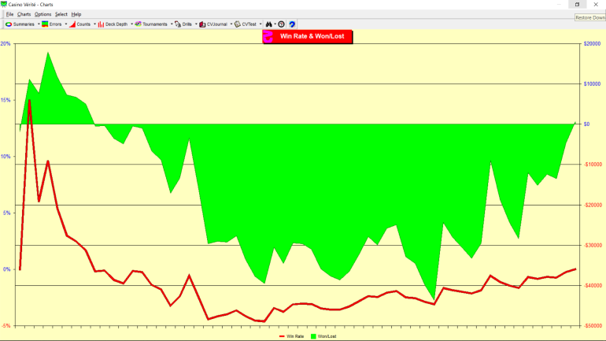606x341 pixels.
Task: Select the Deck Depth chart icon
Action: click(101, 24)
